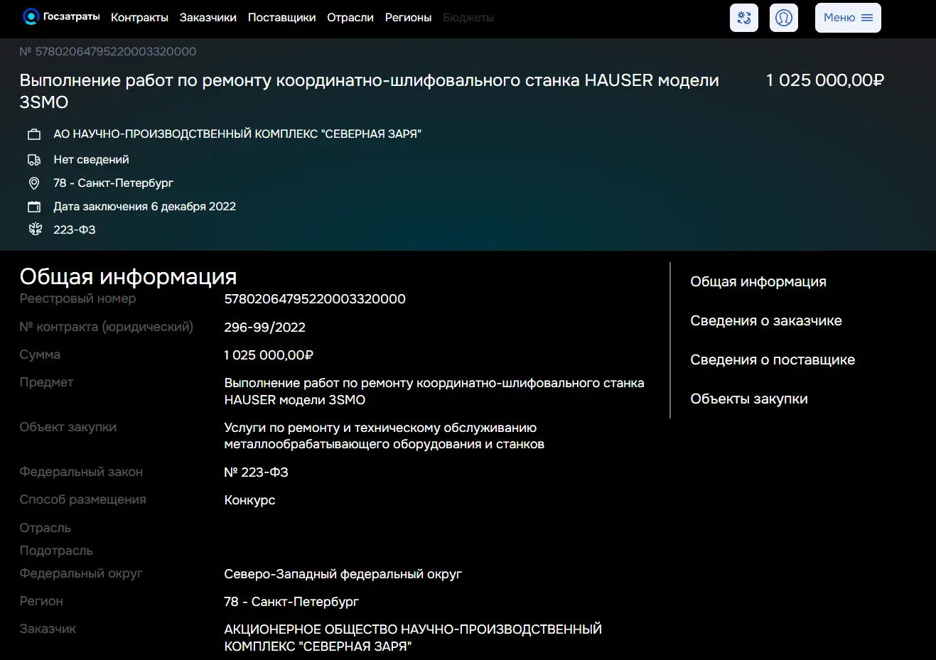Click 78 - Санкт-Петербург beside the pin icon
Viewport: 936px width, 660px height.
pyautogui.click(x=113, y=183)
